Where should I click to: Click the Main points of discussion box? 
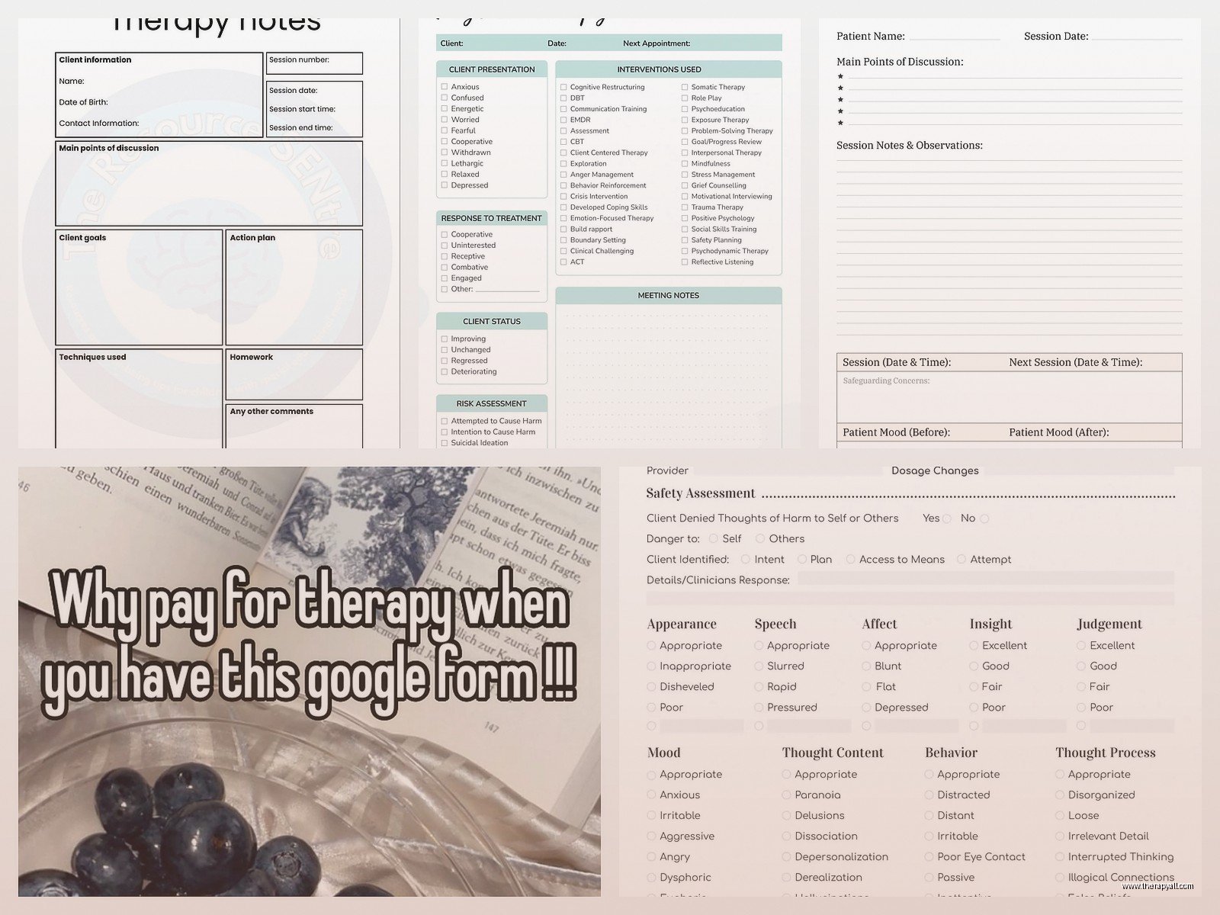pyautogui.click(x=209, y=183)
